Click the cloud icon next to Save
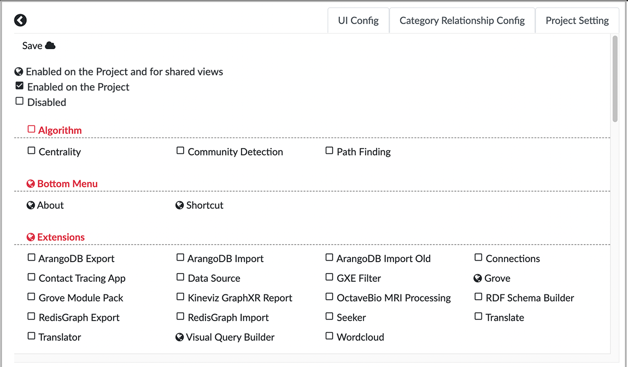Image resolution: width=628 pixels, height=367 pixels. point(50,45)
